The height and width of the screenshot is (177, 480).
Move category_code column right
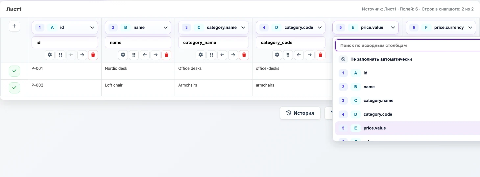point(310,55)
